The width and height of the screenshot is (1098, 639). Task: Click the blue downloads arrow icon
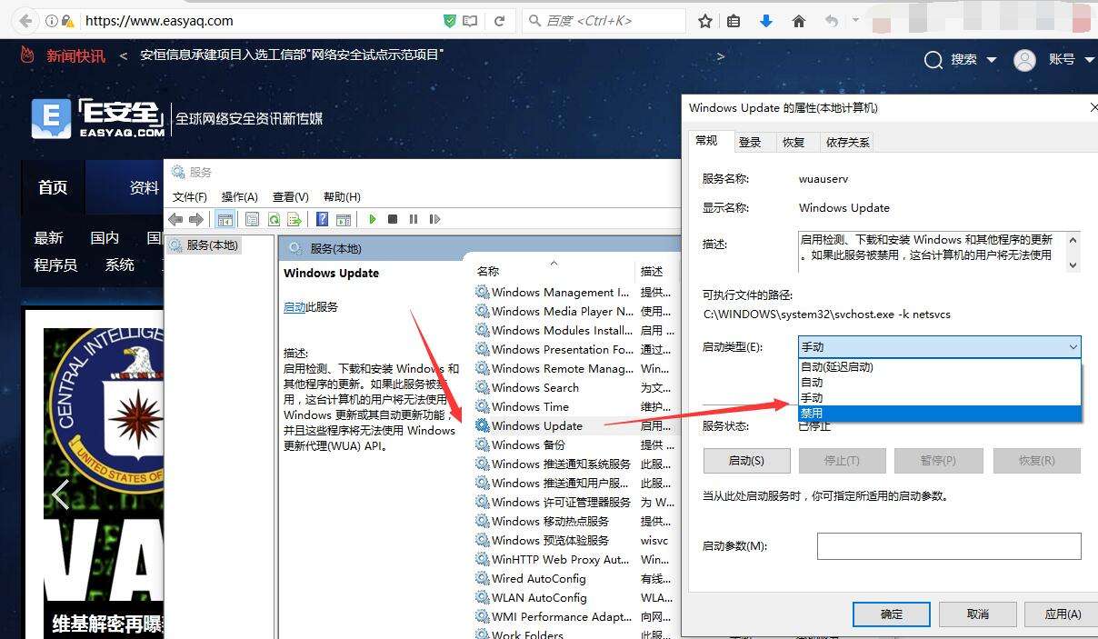[x=766, y=20]
